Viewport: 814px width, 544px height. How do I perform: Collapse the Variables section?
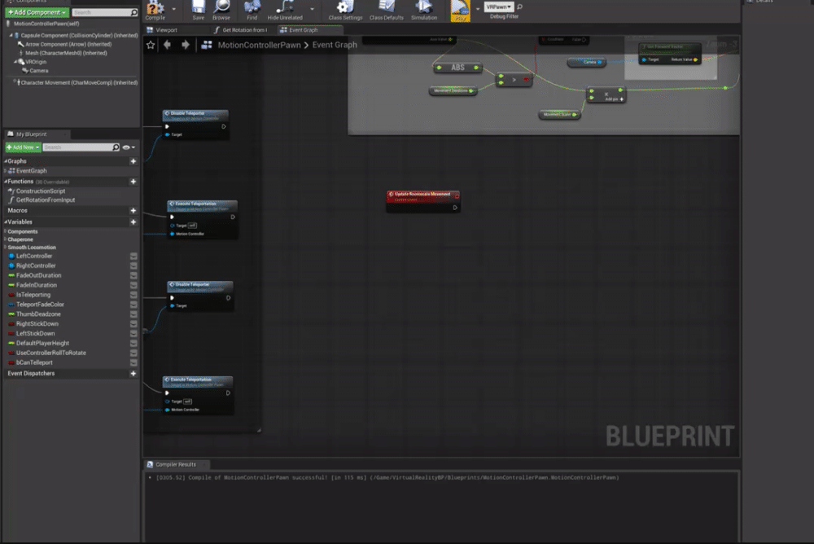[6, 222]
